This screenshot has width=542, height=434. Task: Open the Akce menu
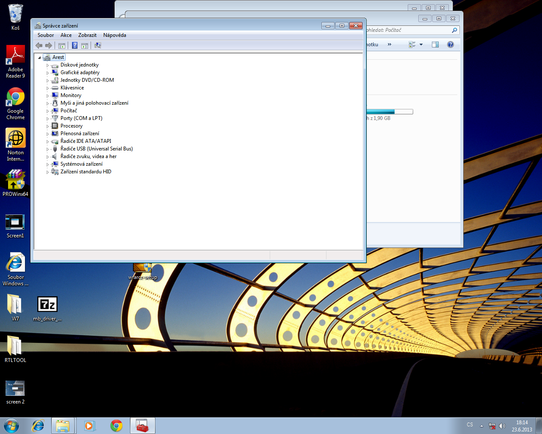(66, 35)
